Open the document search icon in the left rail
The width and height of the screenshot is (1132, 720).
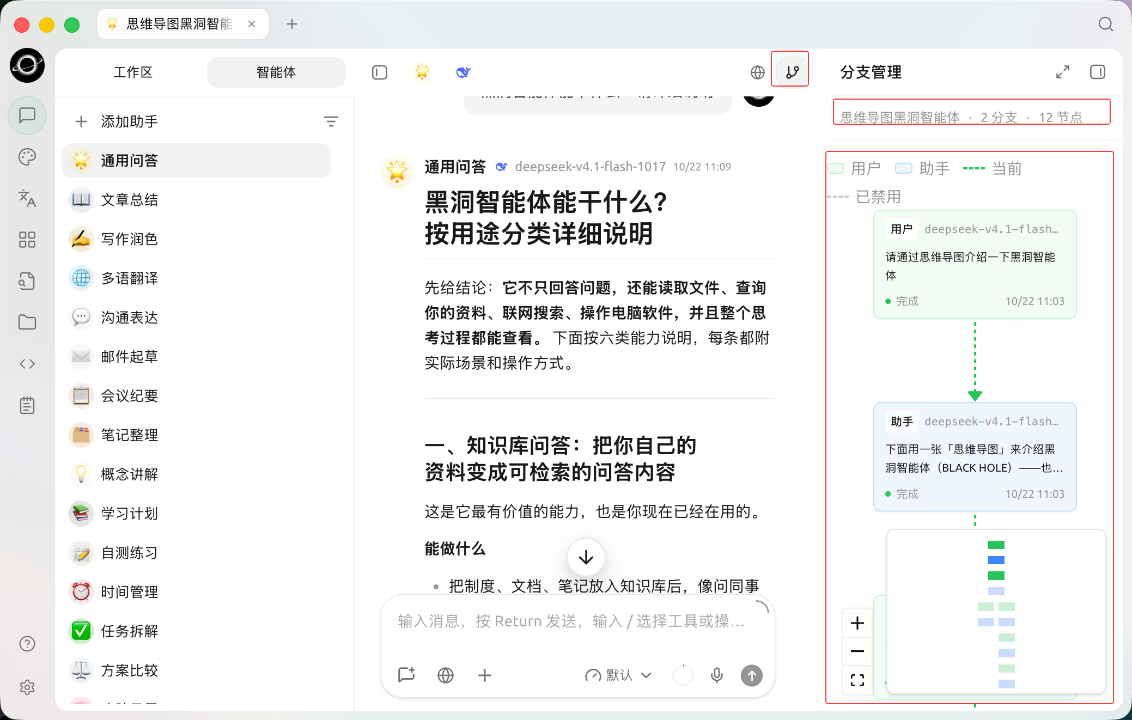point(27,281)
